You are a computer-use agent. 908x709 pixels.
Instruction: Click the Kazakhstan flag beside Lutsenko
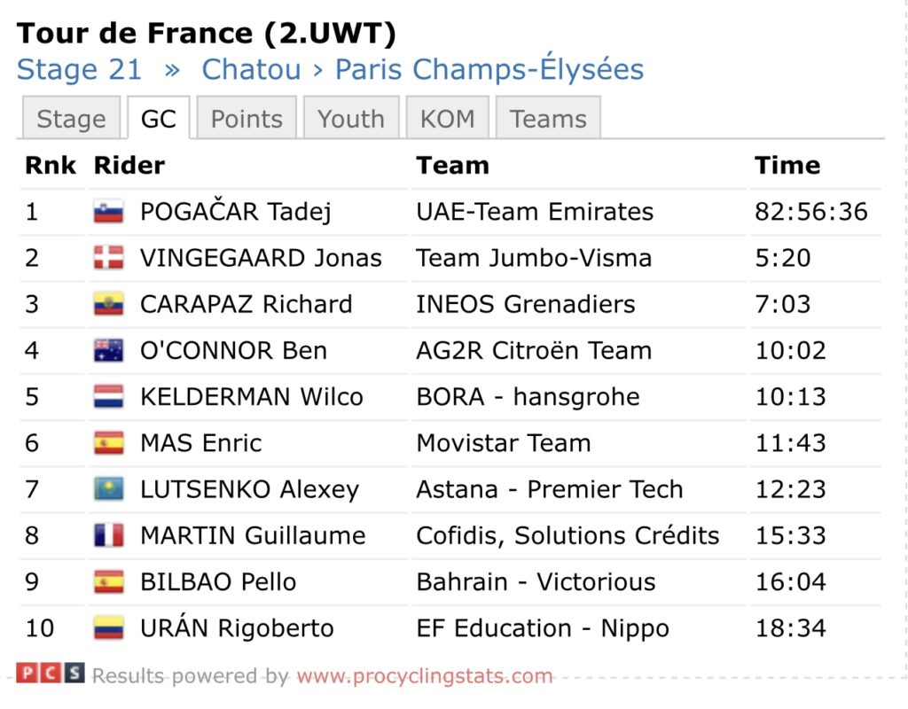(108, 489)
